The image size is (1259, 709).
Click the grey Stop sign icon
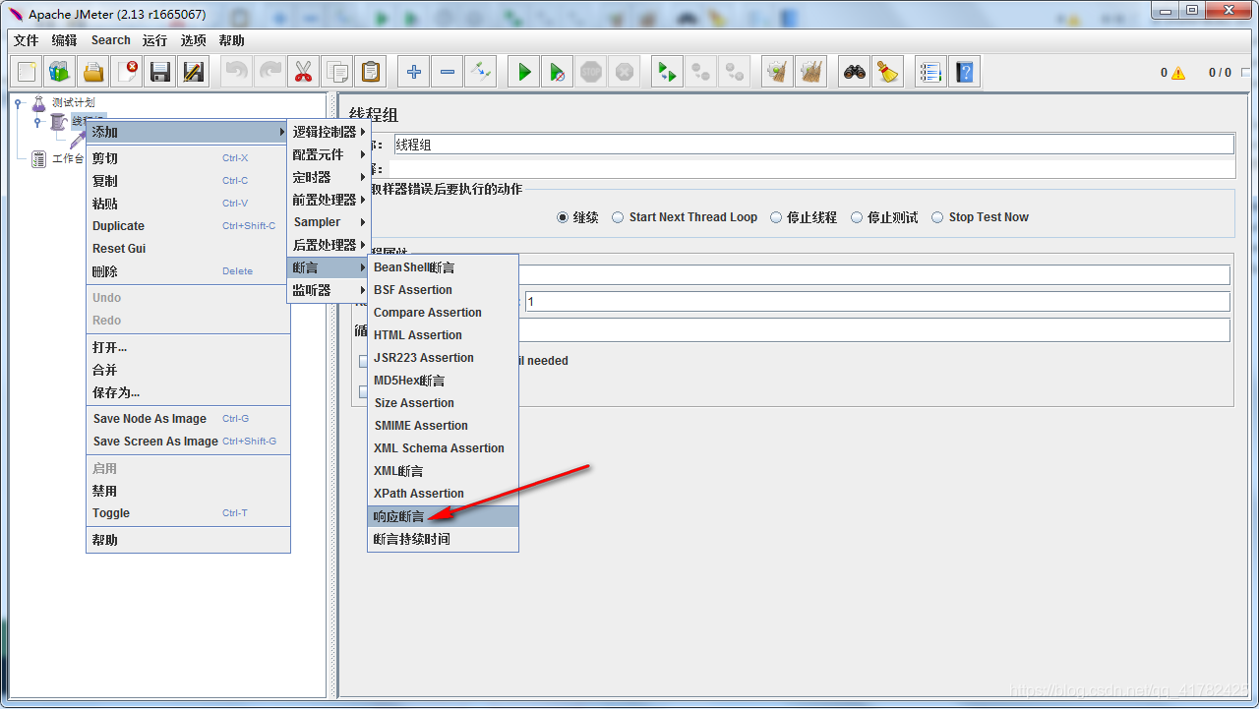[x=591, y=72]
